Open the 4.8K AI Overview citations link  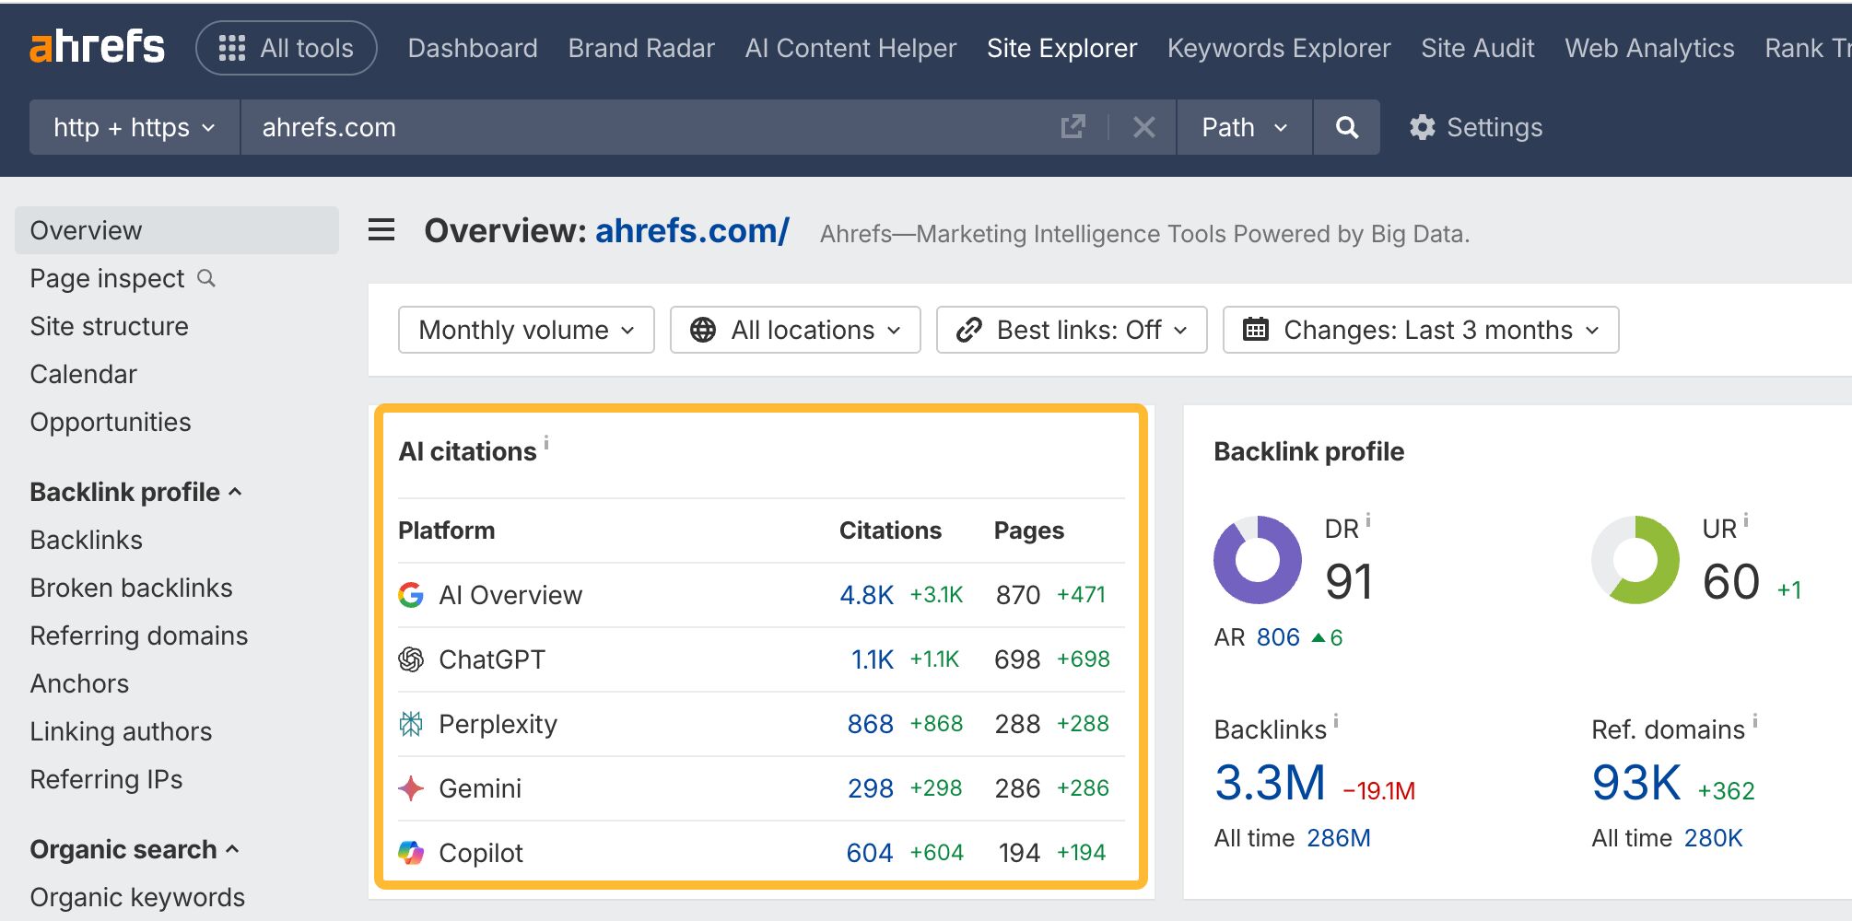[866, 595]
